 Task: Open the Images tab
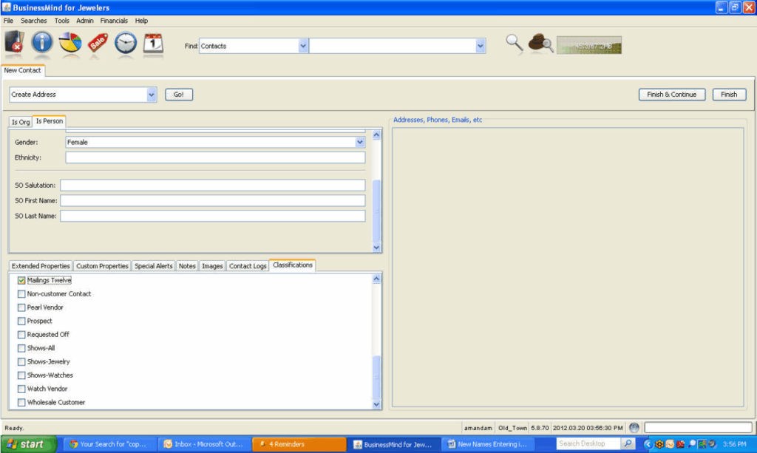click(212, 266)
